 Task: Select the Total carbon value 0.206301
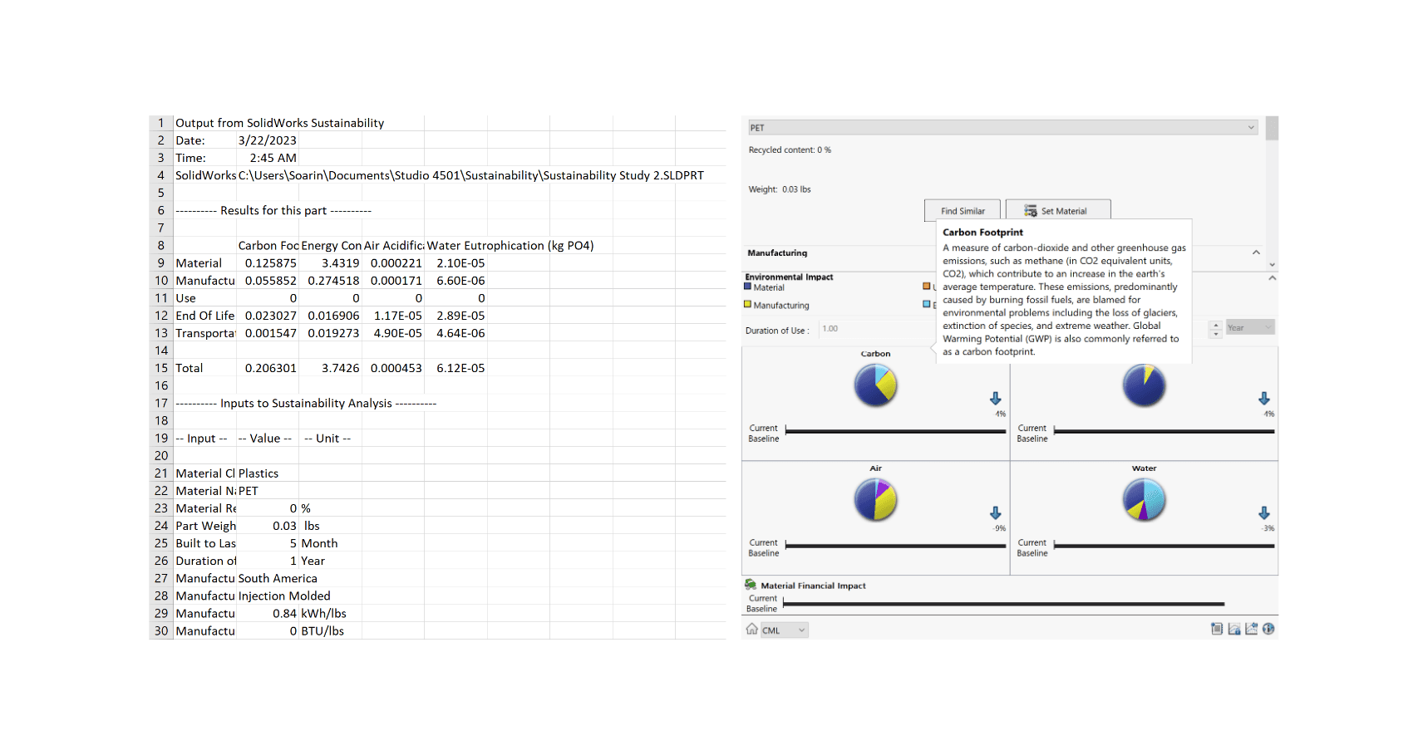(x=268, y=368)
